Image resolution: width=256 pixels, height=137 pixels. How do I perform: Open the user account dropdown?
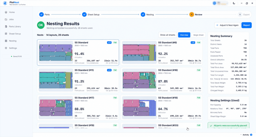pyautogui.click(x=220, y=3)
